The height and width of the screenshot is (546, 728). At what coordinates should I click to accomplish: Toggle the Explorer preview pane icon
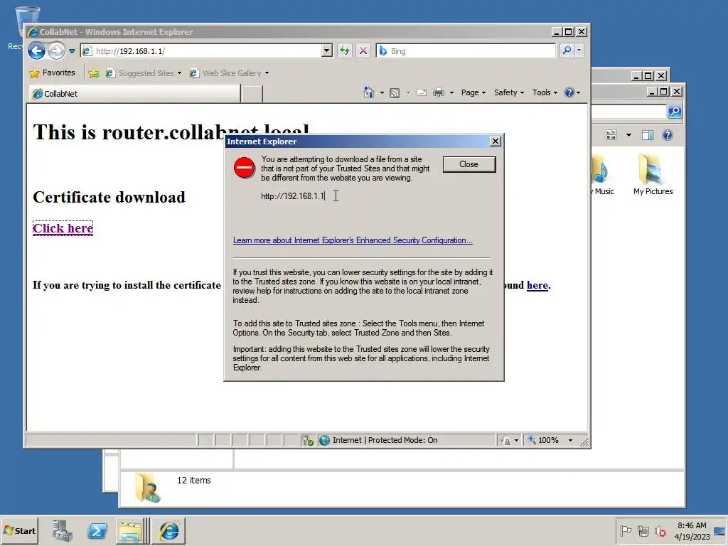(x=647, y=135)
